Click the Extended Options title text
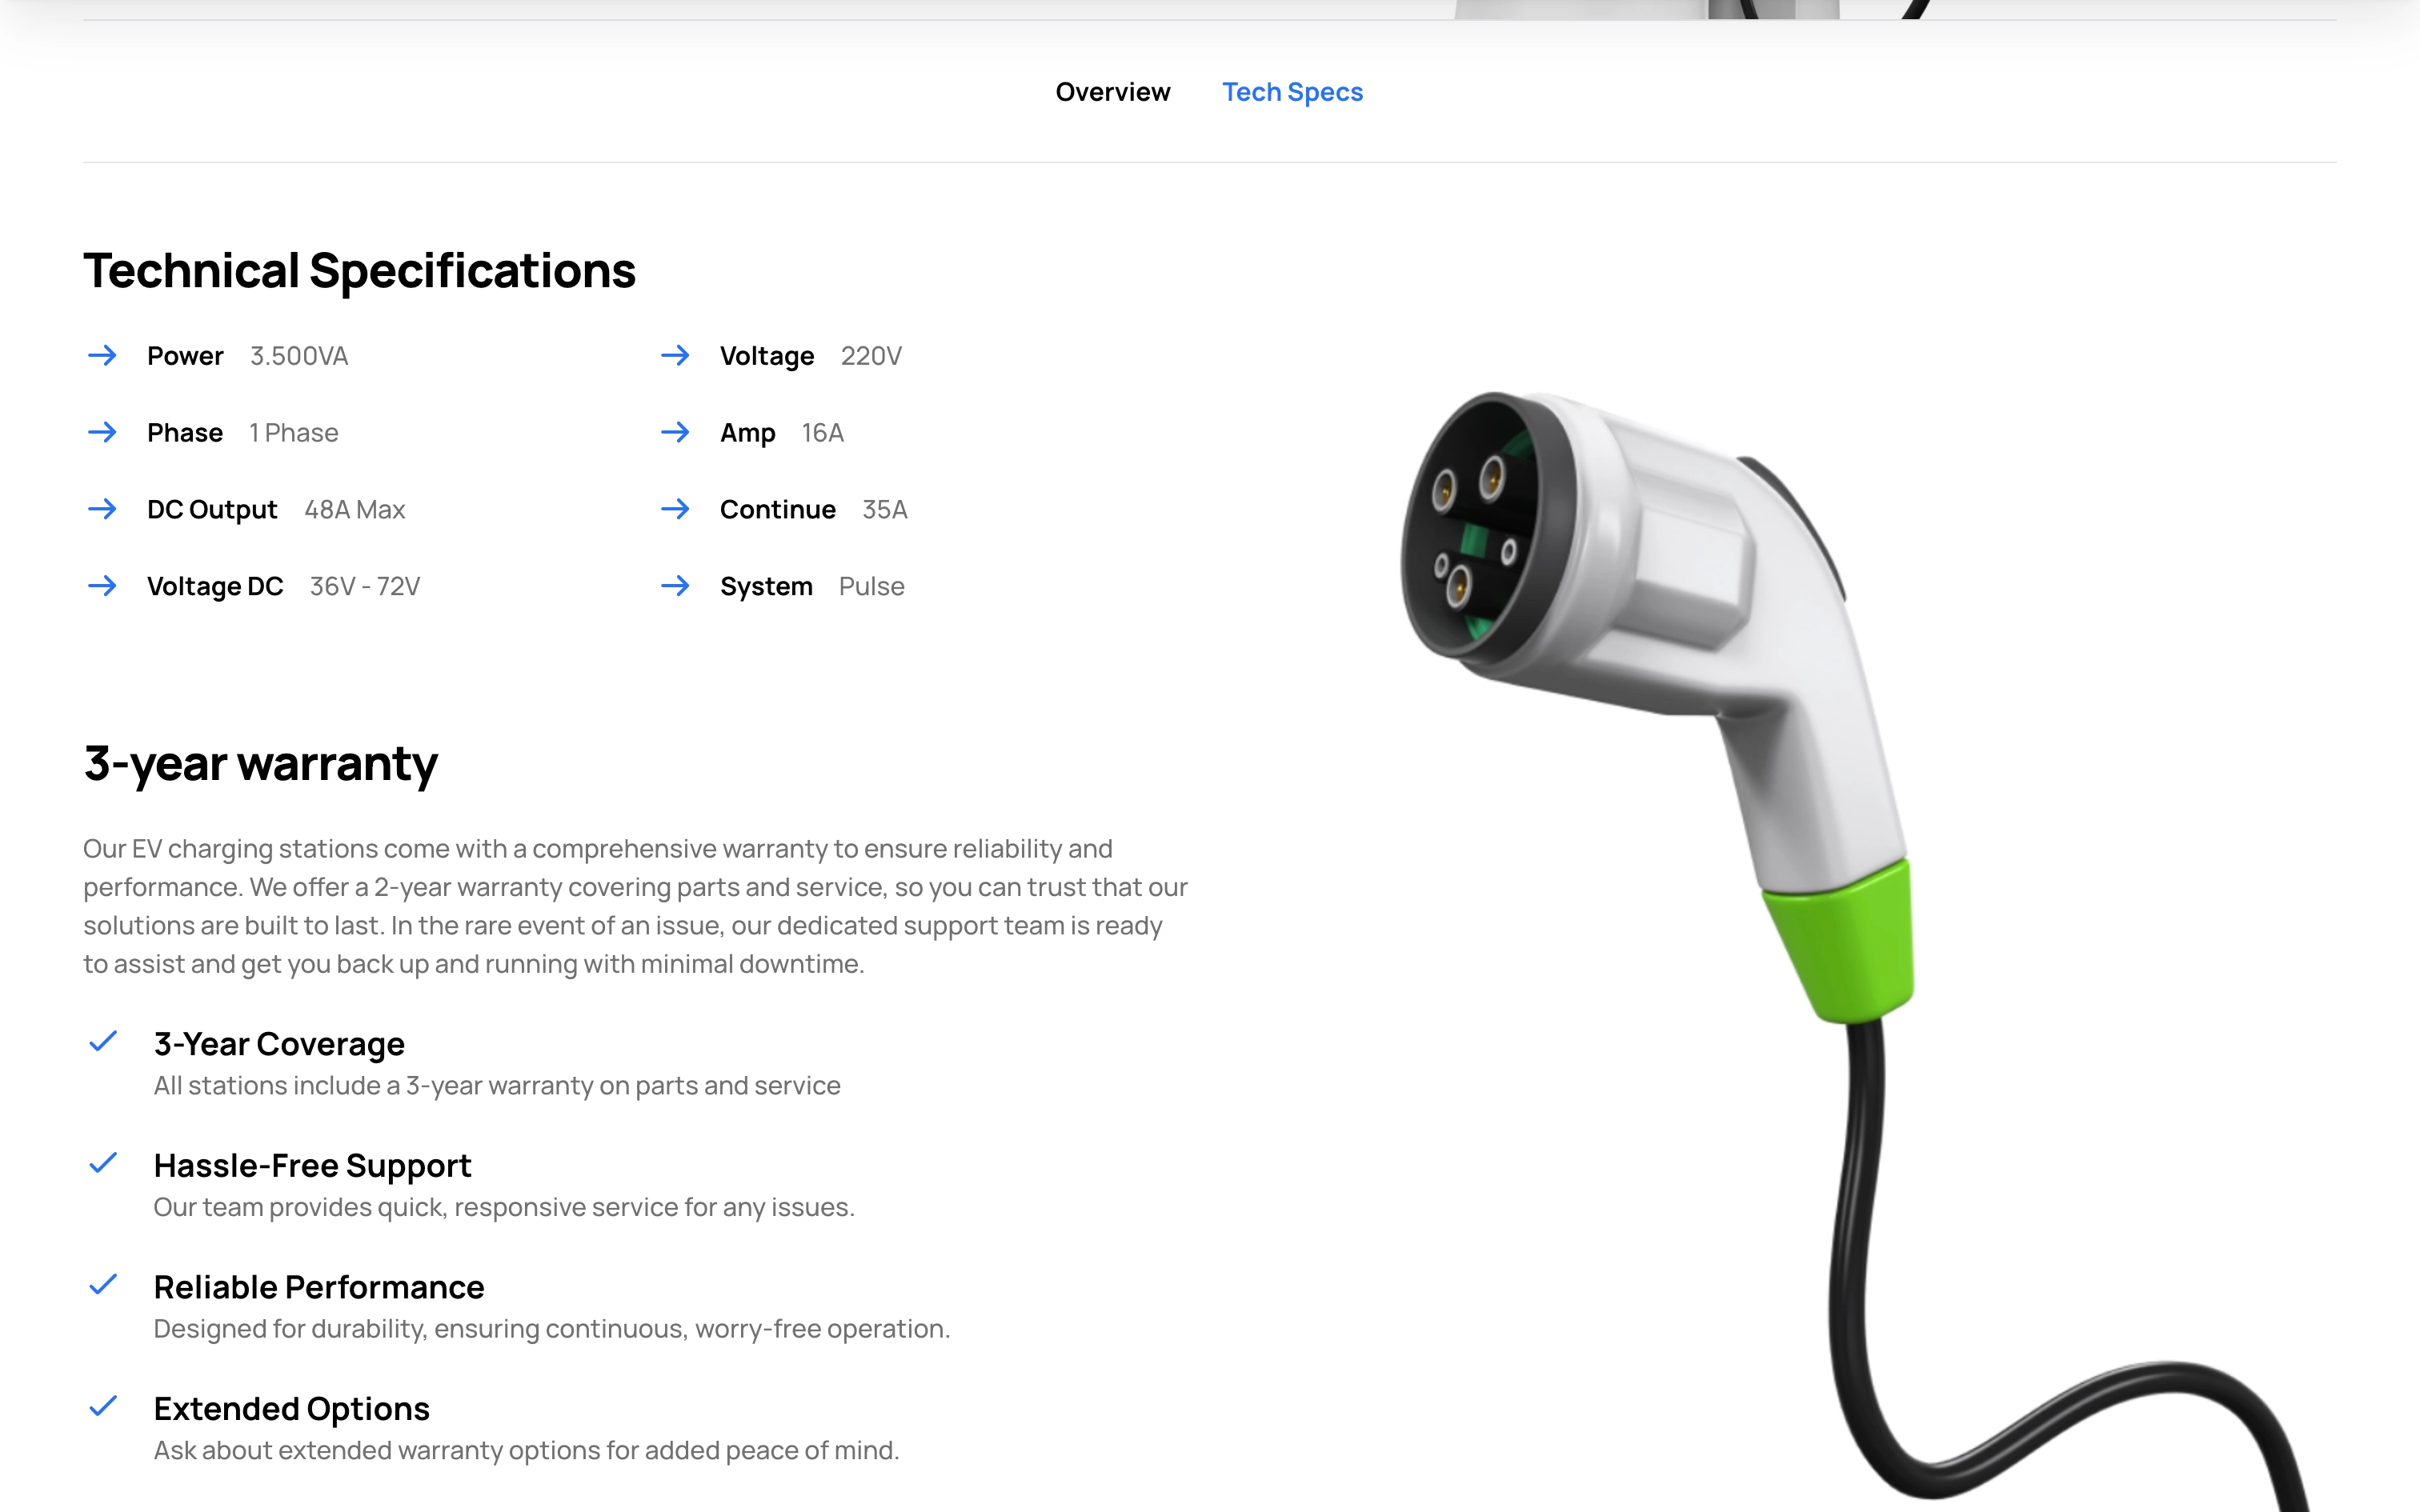This screenshot has height=1512, width=2420. tap(291, 1408)
